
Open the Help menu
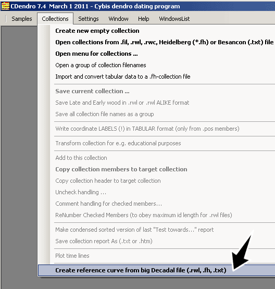click(x=144, y=19)
